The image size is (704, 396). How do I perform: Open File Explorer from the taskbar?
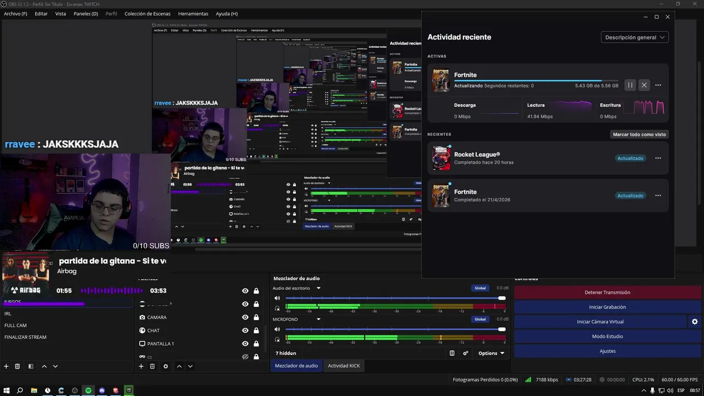(34, 391)
